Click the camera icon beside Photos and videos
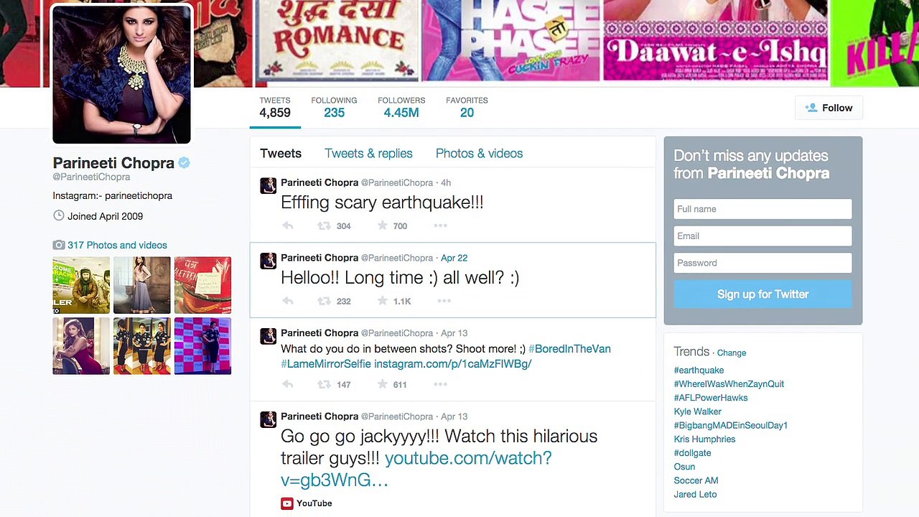919x517 pixels. (x=59, y=245)
